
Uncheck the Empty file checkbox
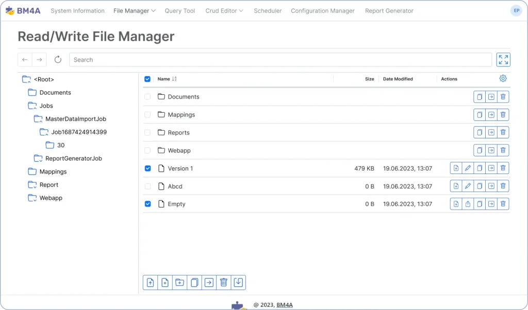coord(147,204)
